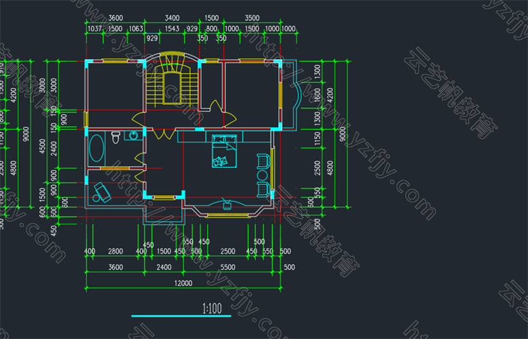Image resolution: width=528 pixels, height=339 pixels.
Task: Select the toilet symbol in the bathroom
Action: tap(116, 137)
